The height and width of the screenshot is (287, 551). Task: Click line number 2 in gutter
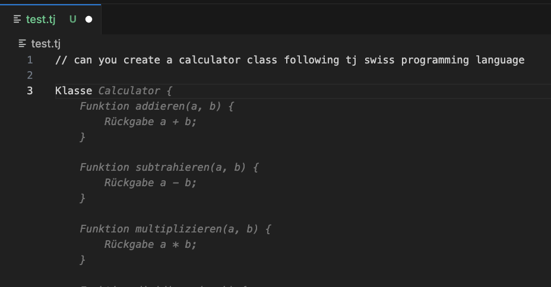click(30, 75)
